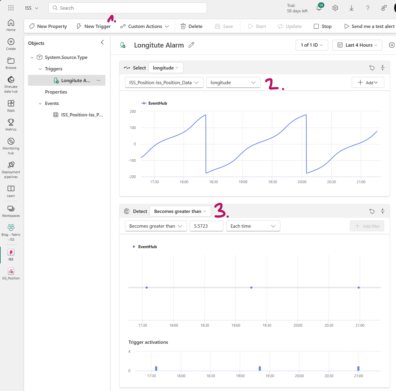Collapse the Select card using the compress icon
Image resolution: width=396 pixels, height=391 pixels.
[383, 68]
